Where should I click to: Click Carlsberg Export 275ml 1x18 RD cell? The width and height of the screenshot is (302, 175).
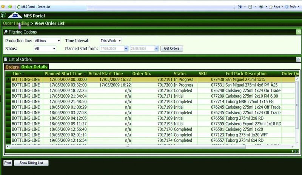[253, 124]
